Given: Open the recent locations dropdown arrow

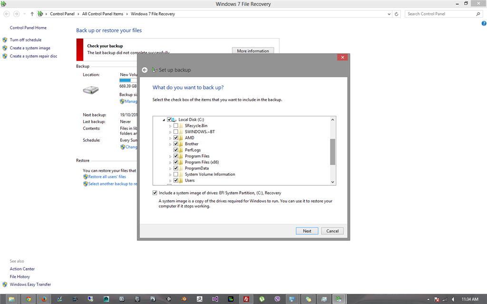Looking at the screenshot, I should click(x=25, y=14).
